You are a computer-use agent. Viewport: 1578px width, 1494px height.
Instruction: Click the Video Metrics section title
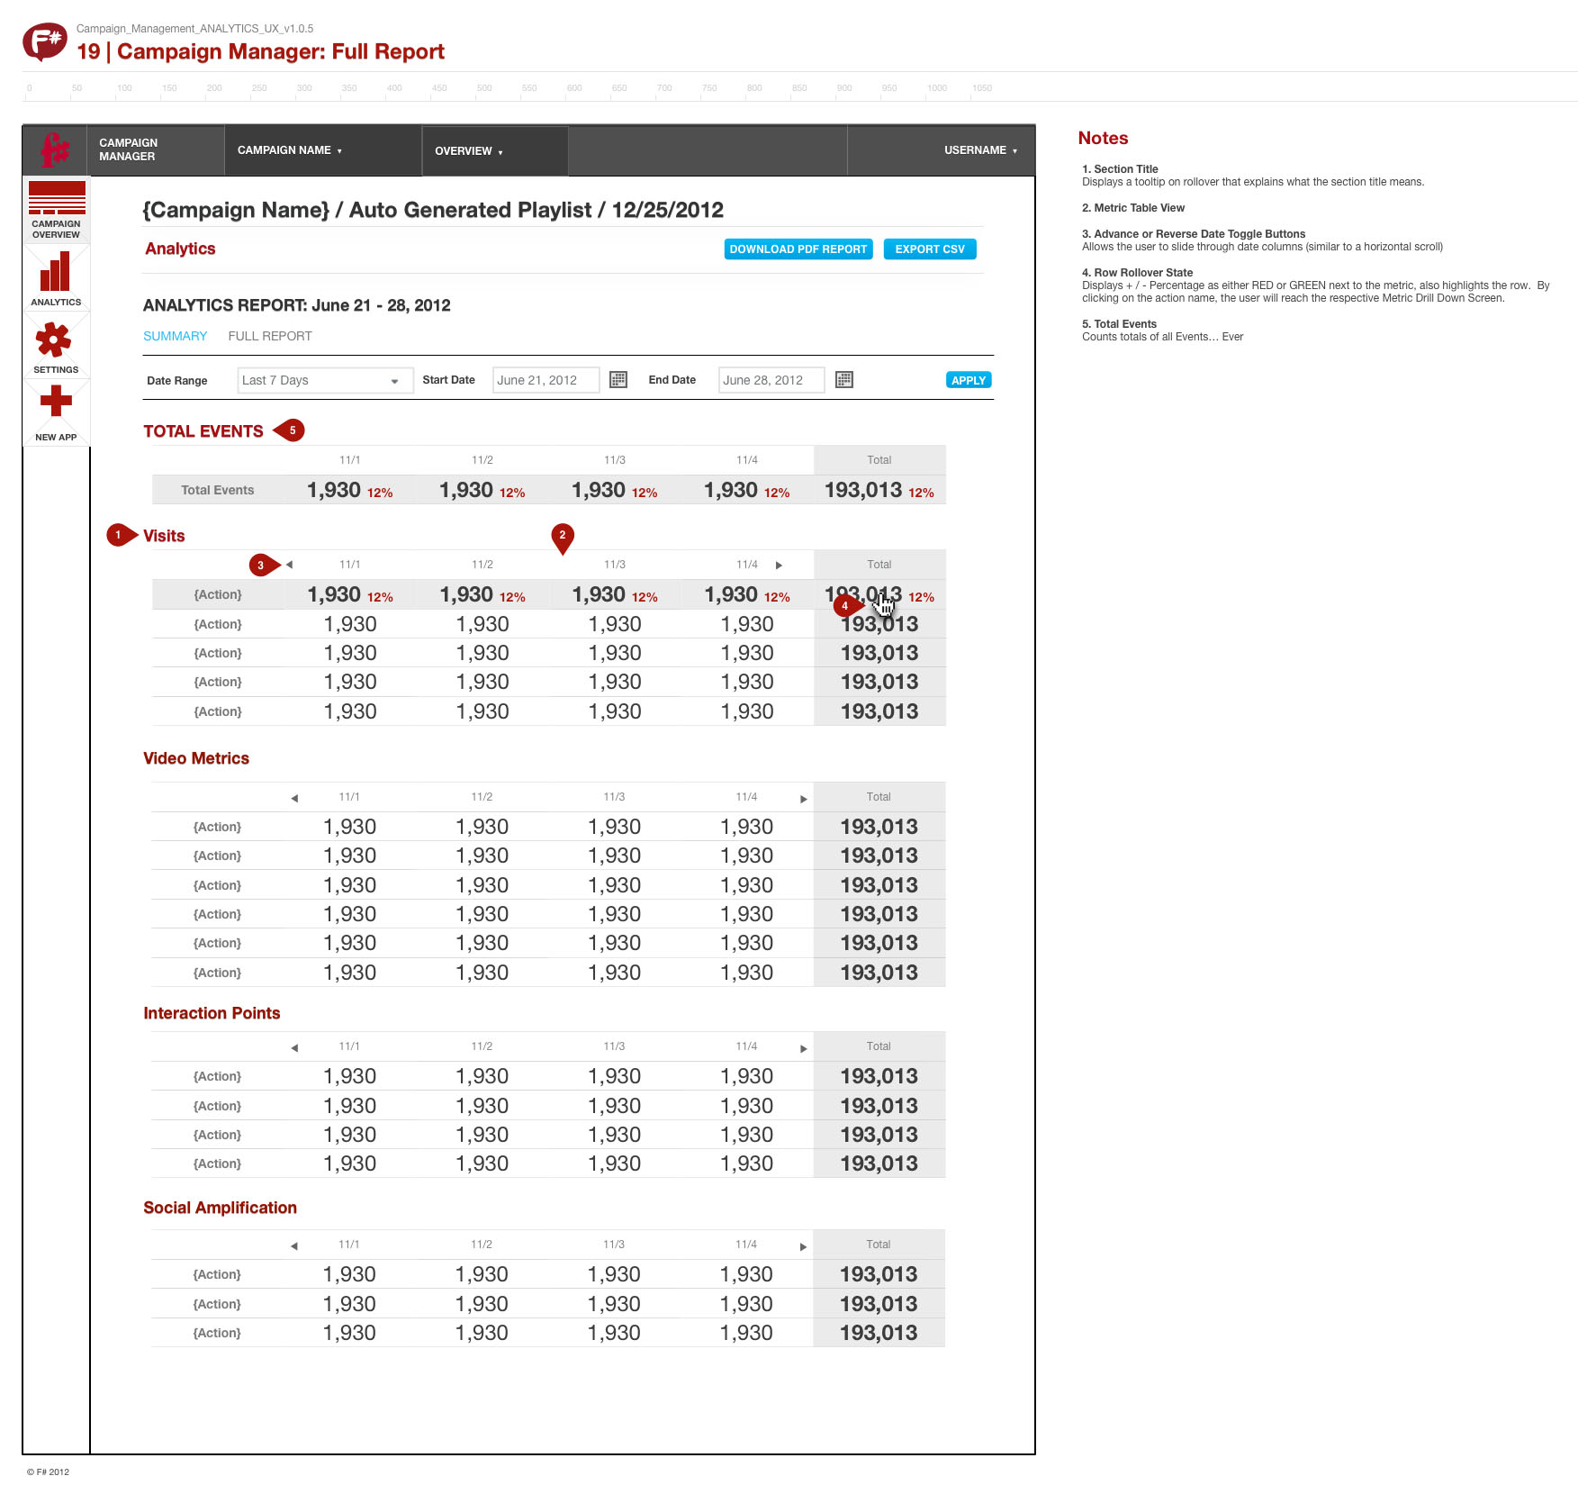(196, 758)
